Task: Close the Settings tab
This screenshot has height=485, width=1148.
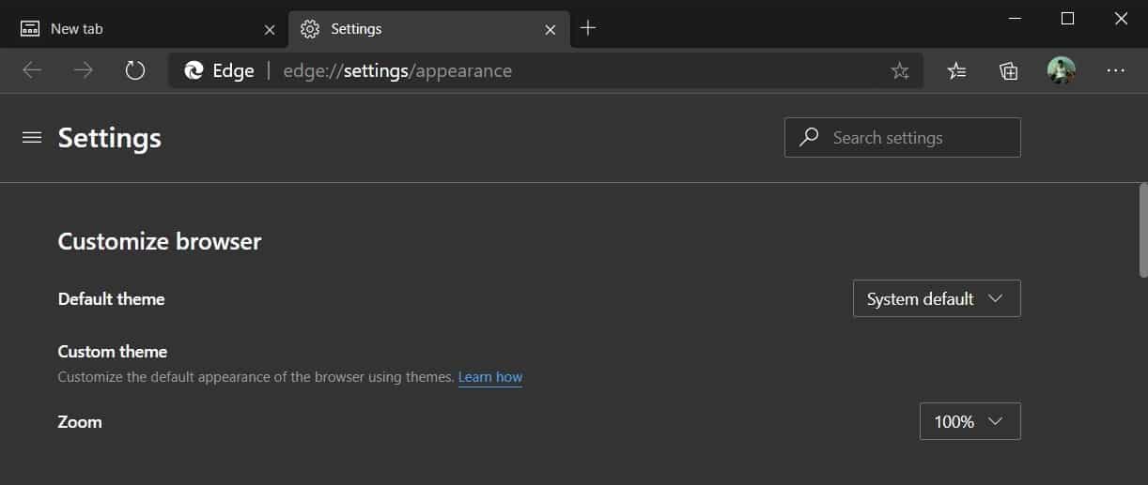Action: pyautogui.click(x=551, y=29)
